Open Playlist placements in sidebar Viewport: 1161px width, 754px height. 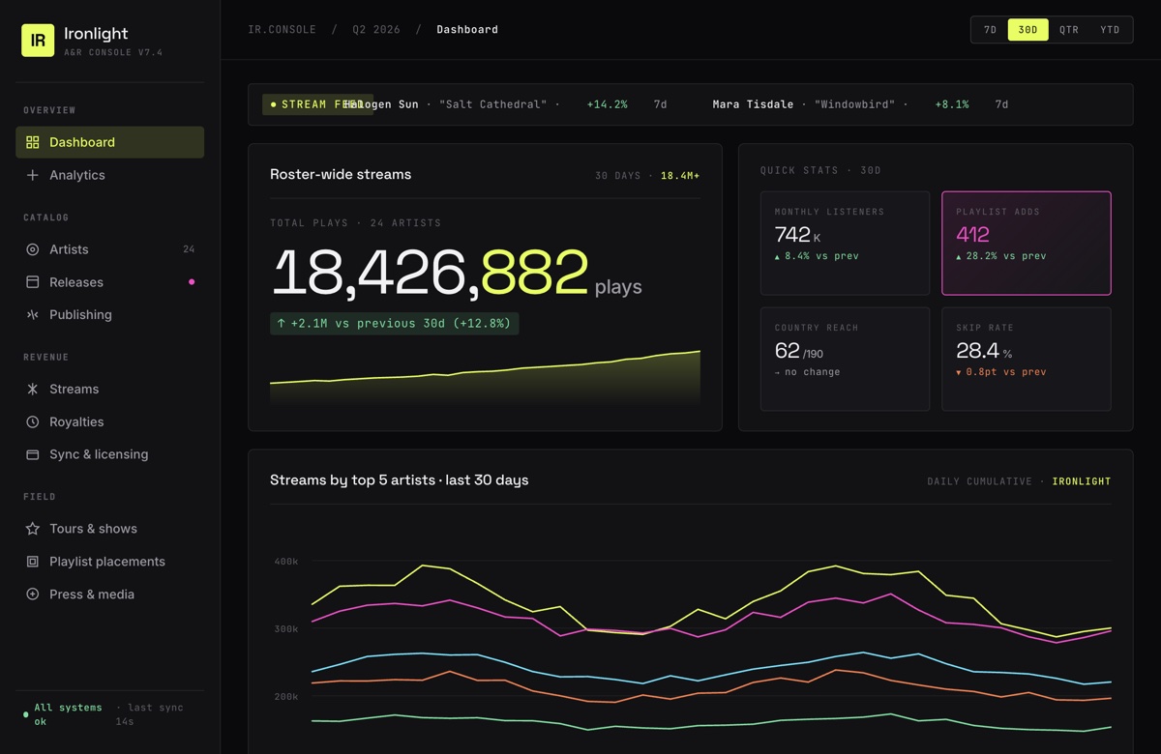point(106,562)
